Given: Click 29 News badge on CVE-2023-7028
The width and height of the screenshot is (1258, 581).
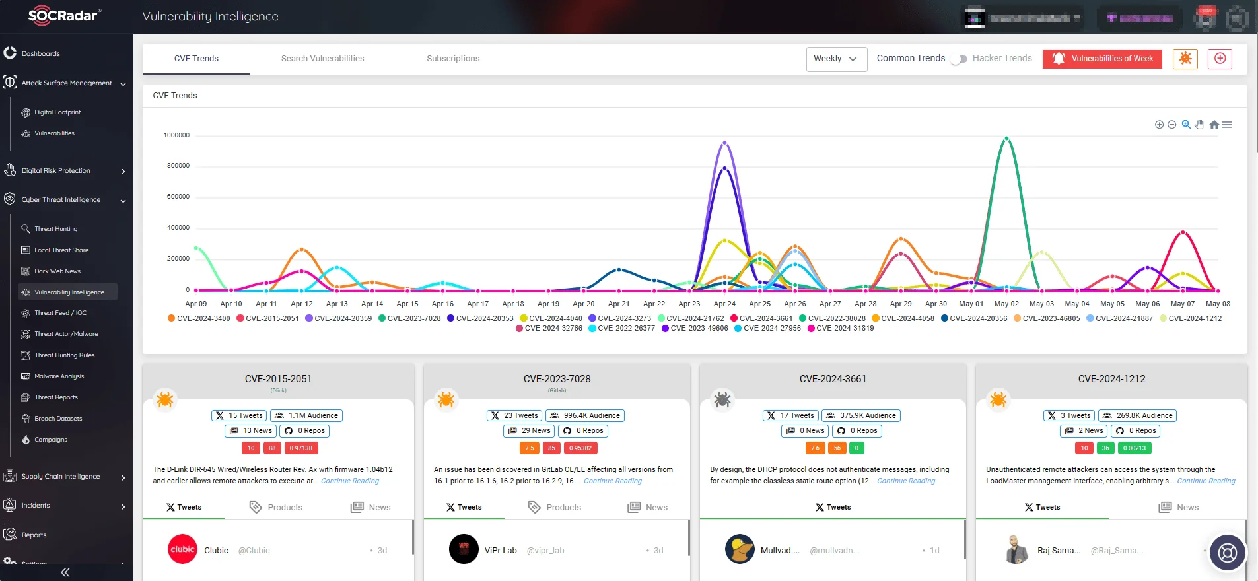Looking at the screenshot, I should click(x=529, y=430).
